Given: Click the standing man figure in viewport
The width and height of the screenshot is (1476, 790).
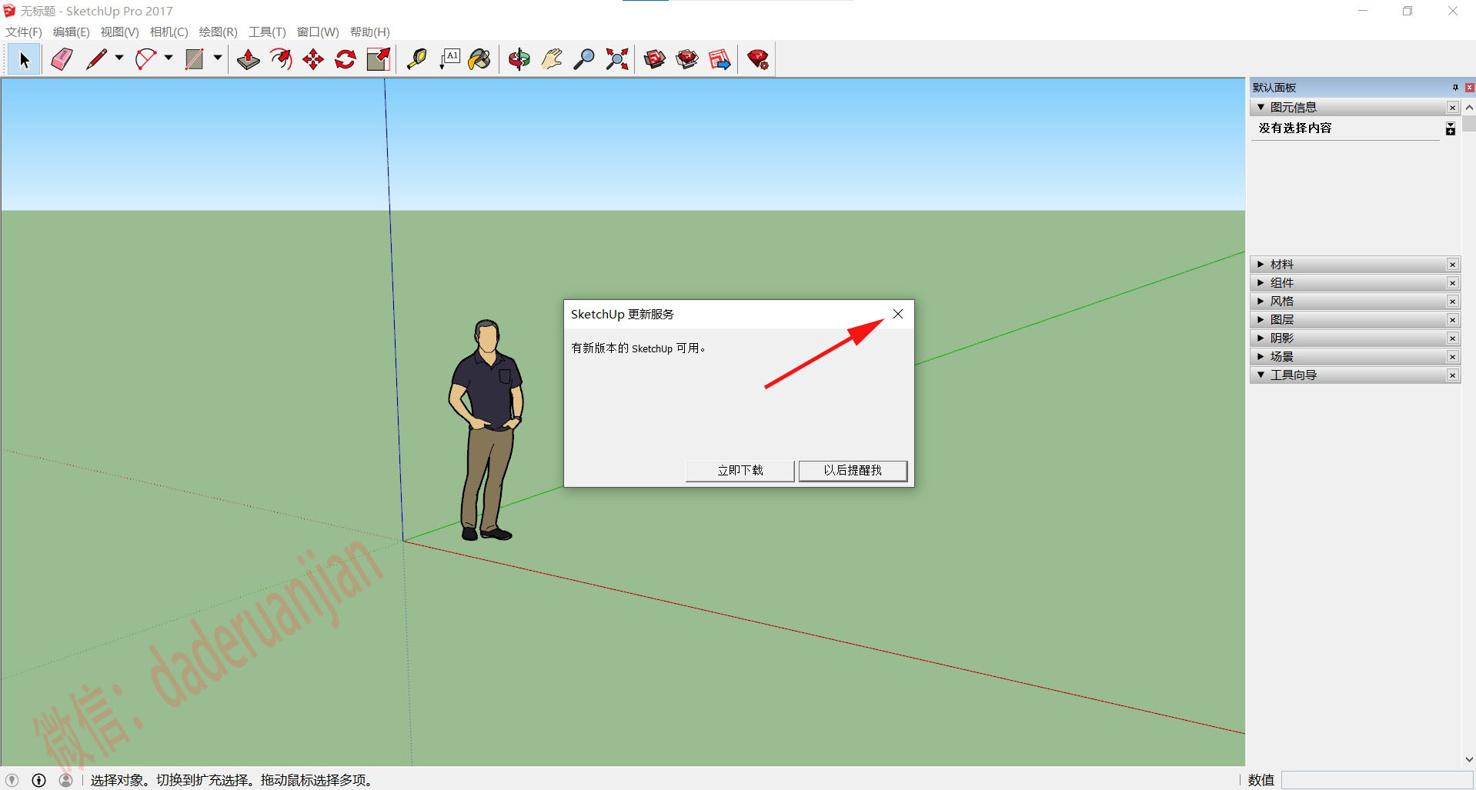Looking at the screenshot, I should (486, 429).
